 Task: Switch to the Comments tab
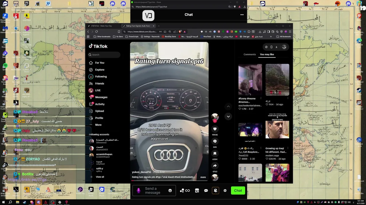(250, 54)
